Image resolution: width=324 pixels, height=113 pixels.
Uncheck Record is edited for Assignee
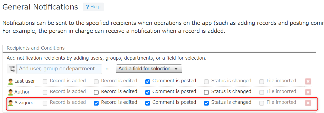[x=96, y=103]
